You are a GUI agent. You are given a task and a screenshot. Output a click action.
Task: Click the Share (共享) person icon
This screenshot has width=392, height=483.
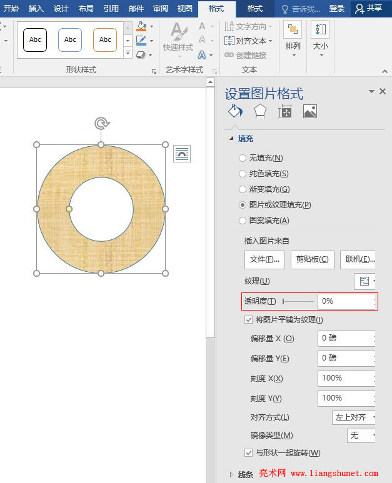pyautogui.click(x=359, y=9)
